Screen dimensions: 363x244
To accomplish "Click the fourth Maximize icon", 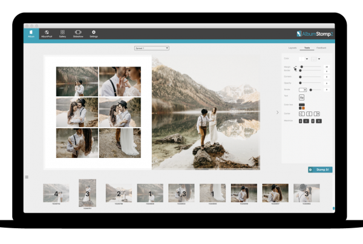I will [319, 121].
